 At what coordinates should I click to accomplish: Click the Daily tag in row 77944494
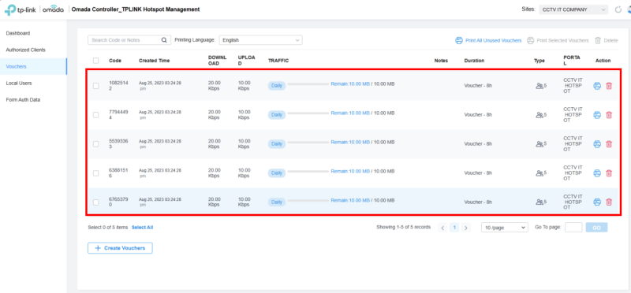pos(277,115)
